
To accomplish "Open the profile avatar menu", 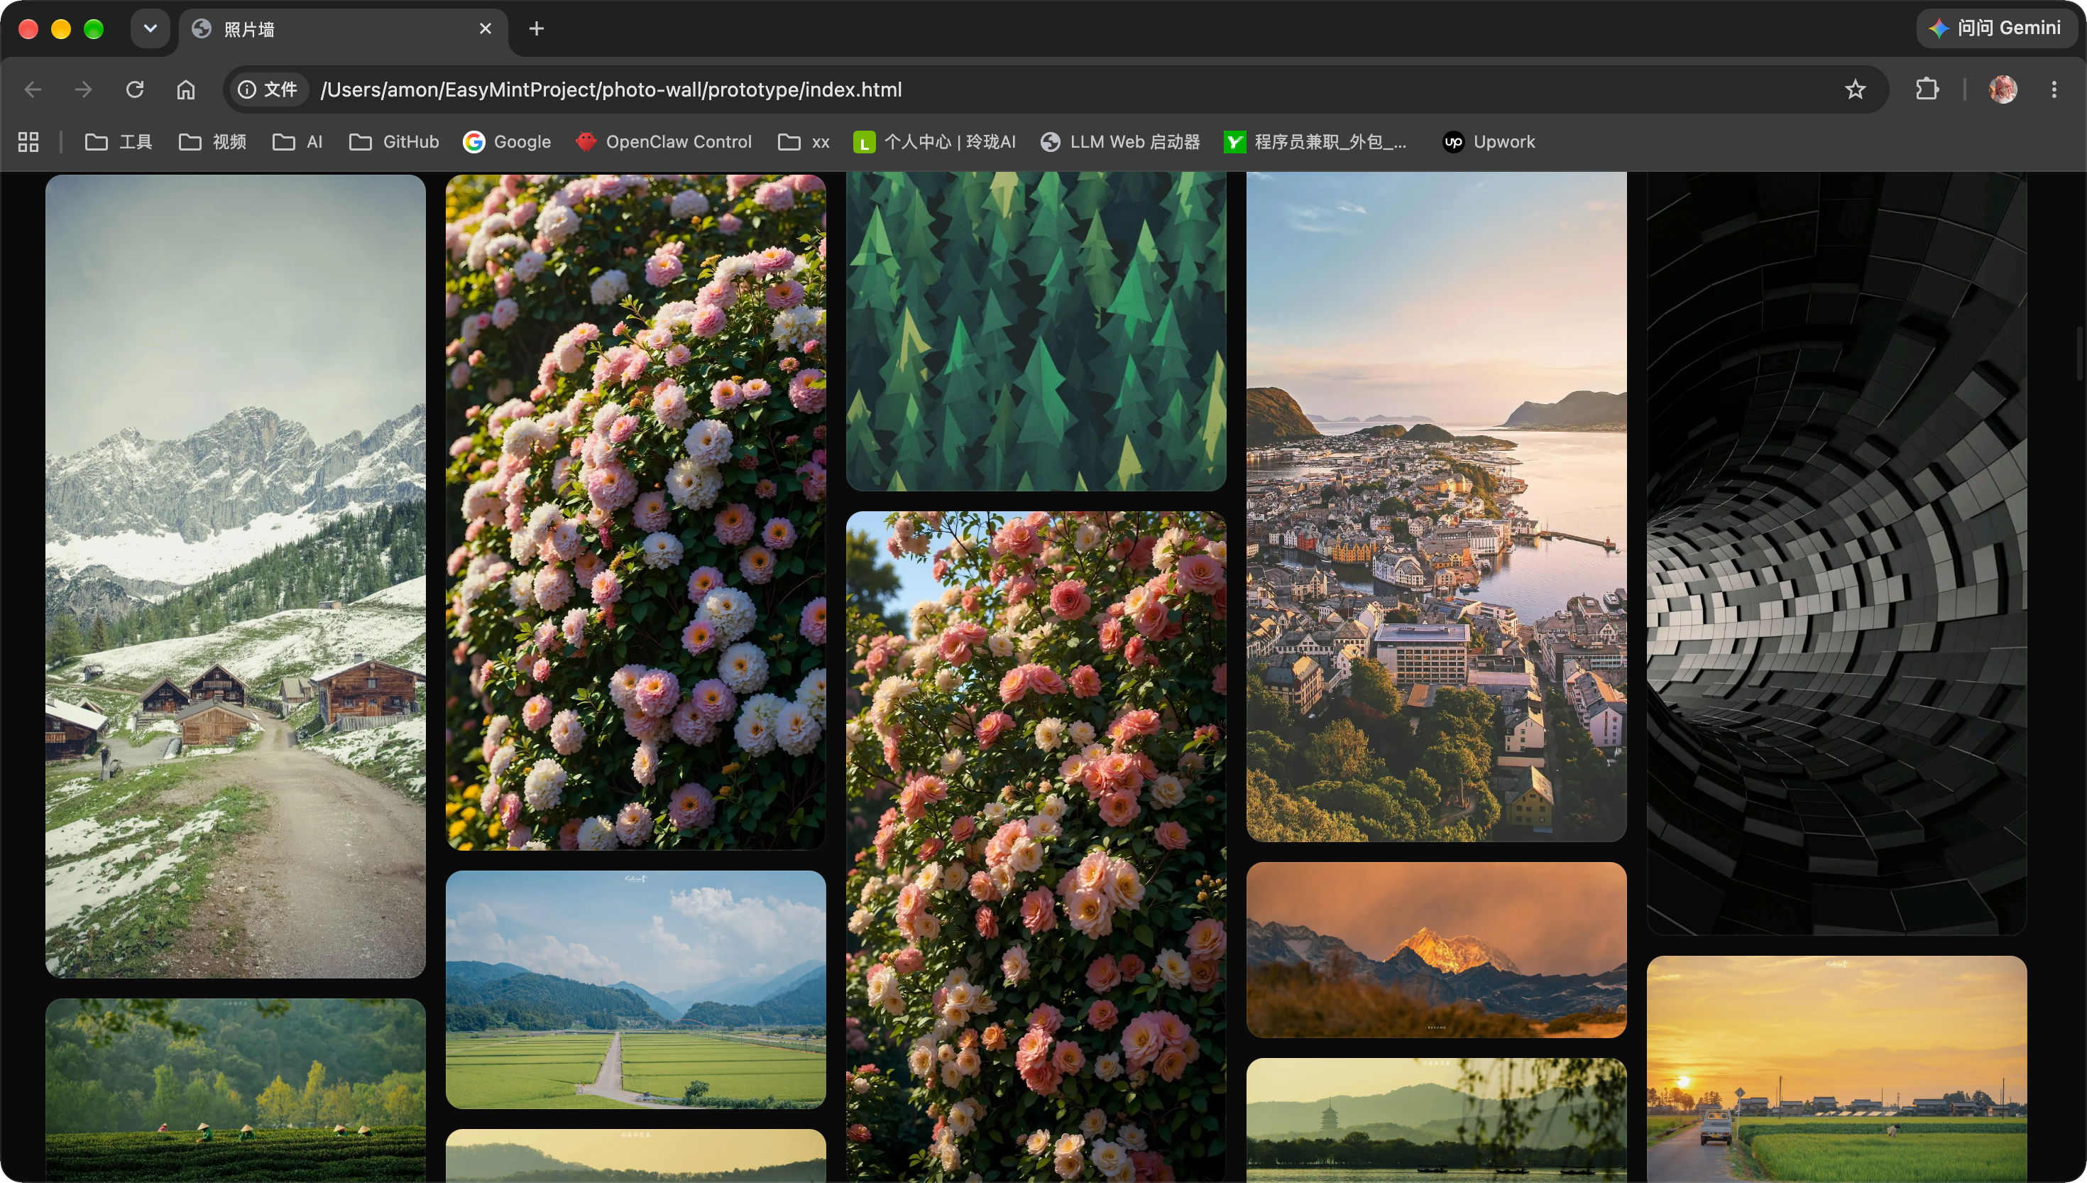I will coord(2003,89).
